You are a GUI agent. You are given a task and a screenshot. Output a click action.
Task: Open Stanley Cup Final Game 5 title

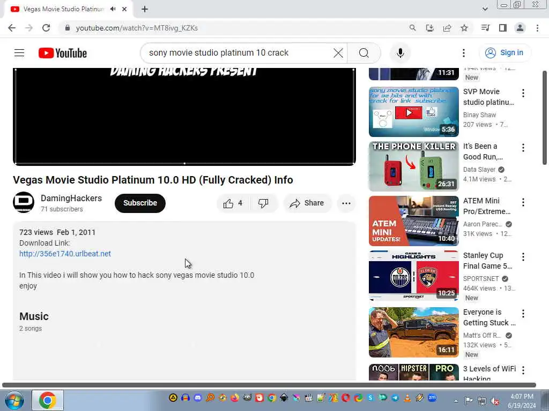tap(488, 261)
